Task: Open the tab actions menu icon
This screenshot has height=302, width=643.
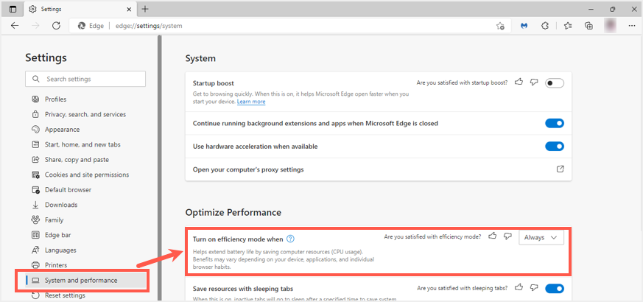Action: [x=13, y=9]
